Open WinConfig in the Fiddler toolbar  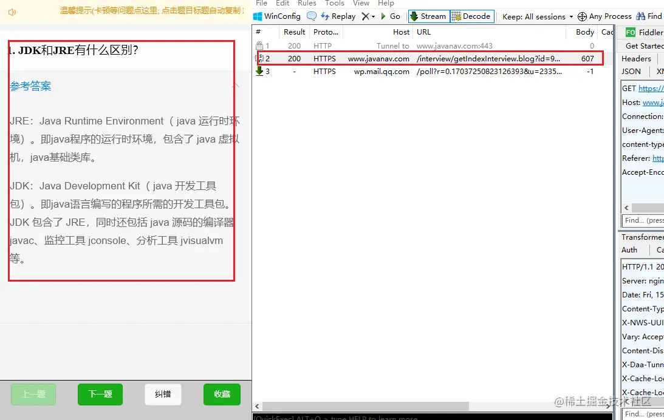276,16
